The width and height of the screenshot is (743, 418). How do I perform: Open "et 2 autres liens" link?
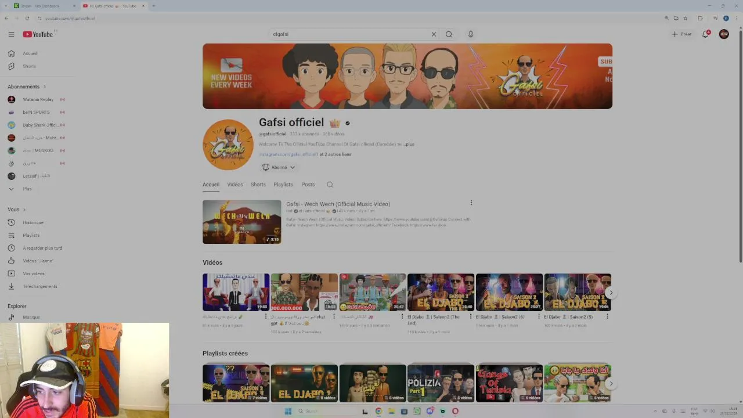pyautogui.click(x=336, y=154)
